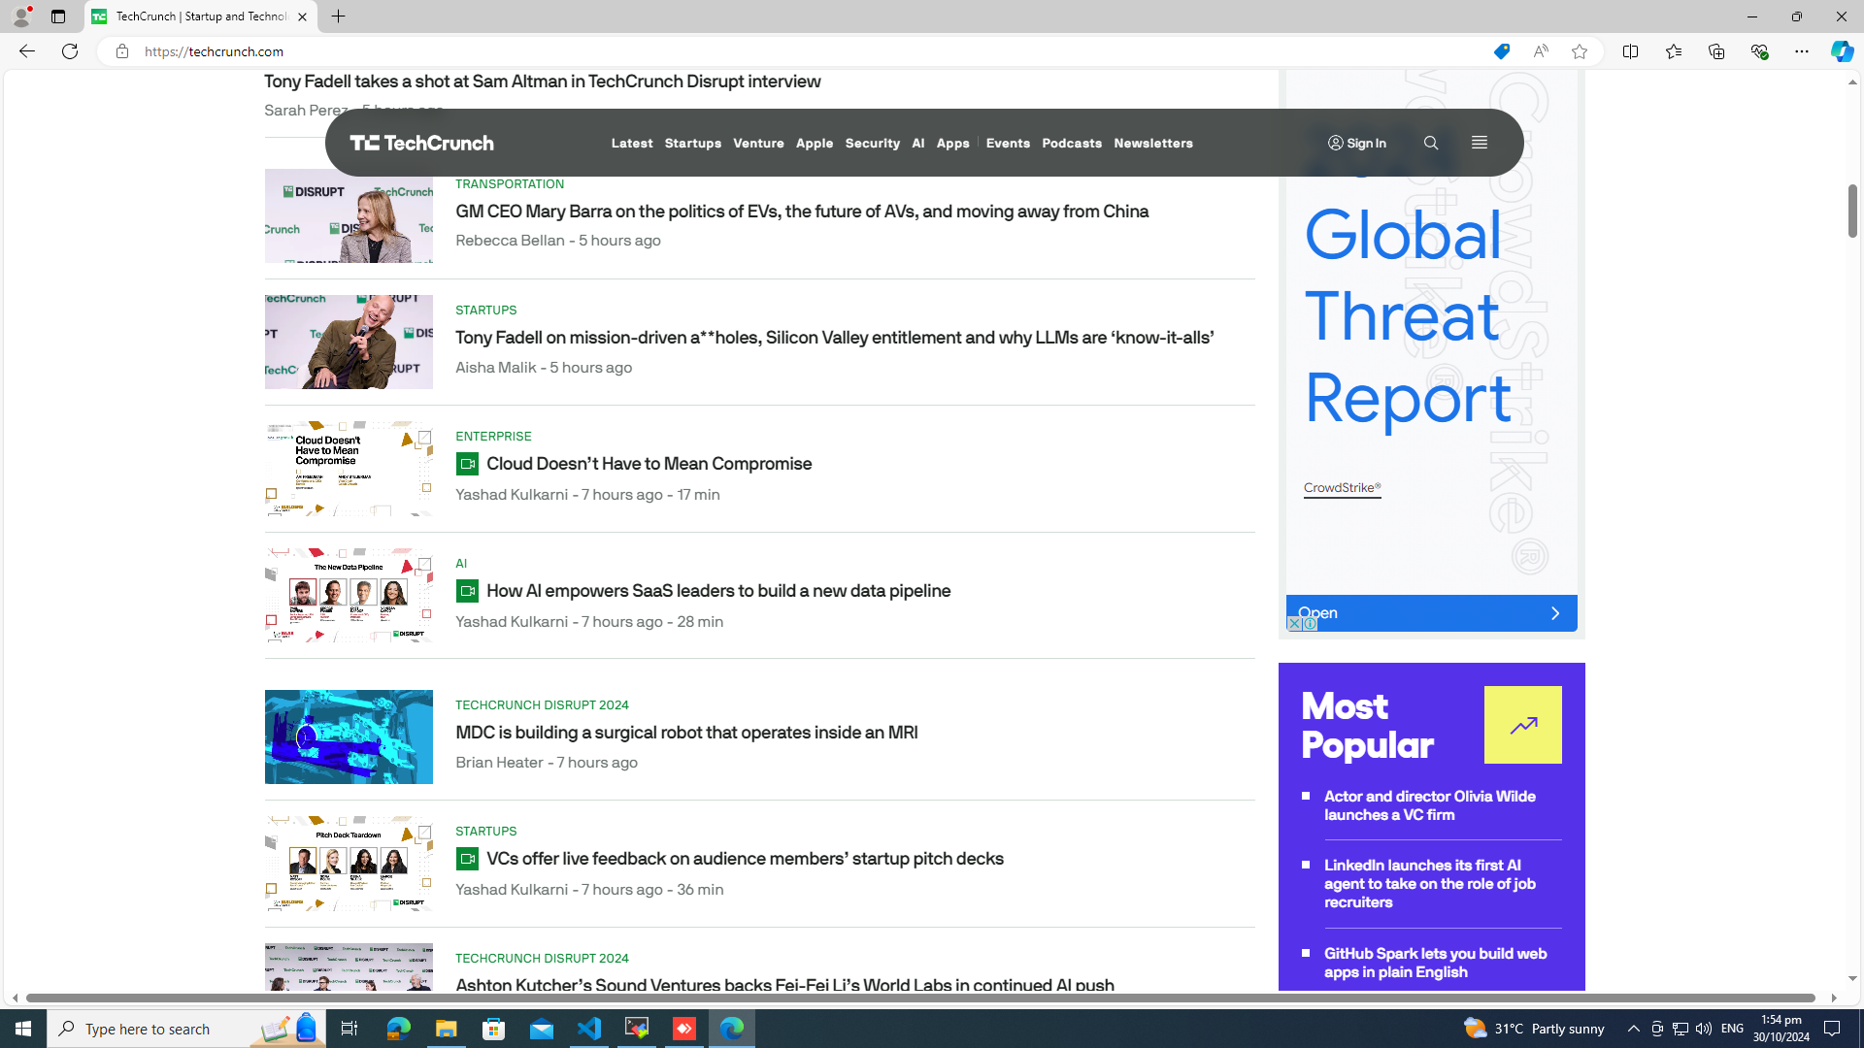Open MDC surgical robot article headline
The height and width of the screenshot is (1048, 1864).
coord(686,733)
